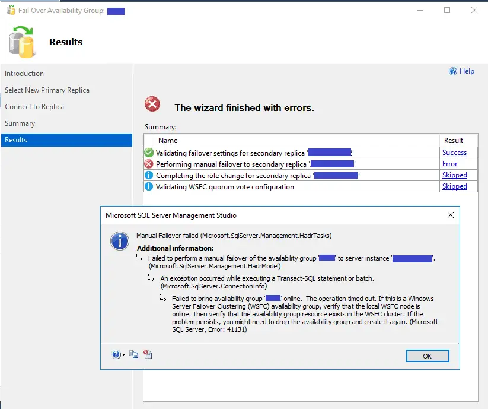Click the copy message text icon

coord(133,354)
